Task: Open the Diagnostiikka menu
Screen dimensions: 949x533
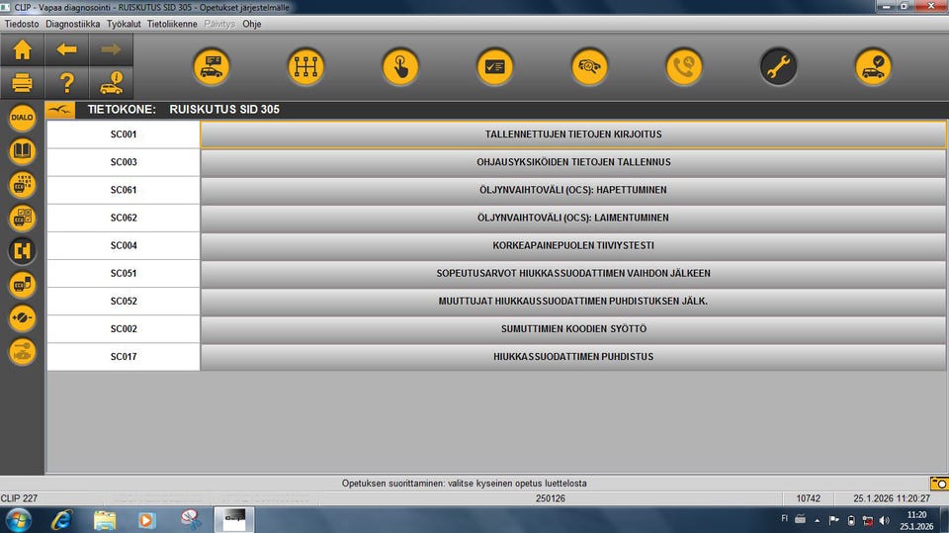Action: pyautogui.click(x=72, y=24)
